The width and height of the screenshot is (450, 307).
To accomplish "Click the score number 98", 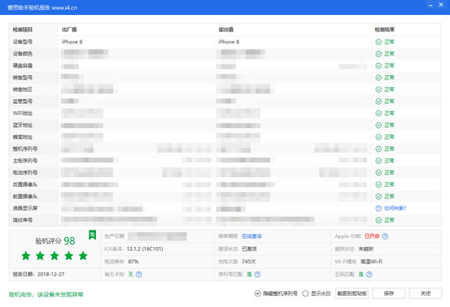I will pos(69,241).
